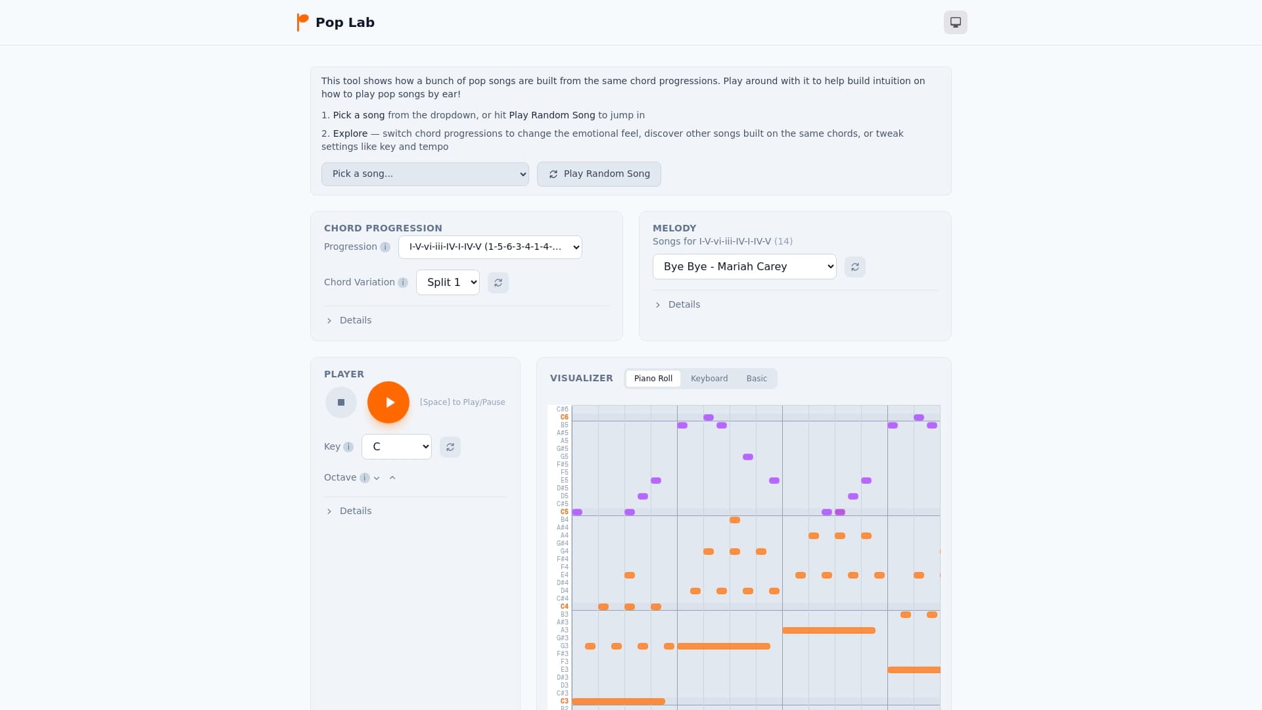Click the refresh icon beside Chord Variation

pyautogui.click(x=498, y=282)
